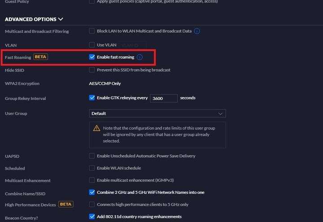
Task: Click the warning triangle icon in note
Action: (96, 128)
